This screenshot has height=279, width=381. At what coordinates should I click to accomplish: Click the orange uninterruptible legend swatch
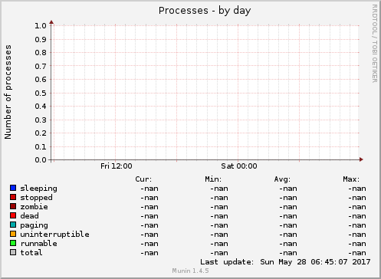[13, 234]
